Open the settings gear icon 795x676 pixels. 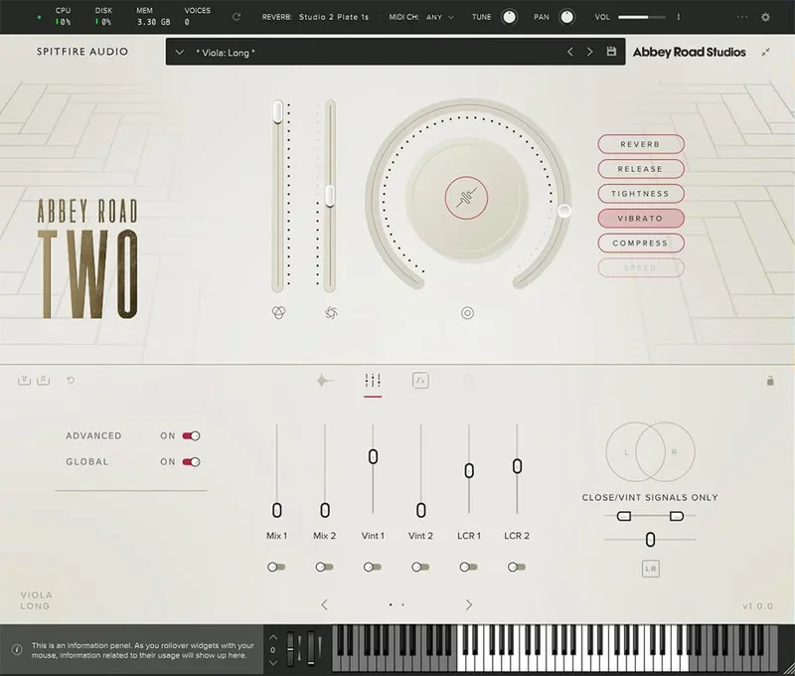[x=765, y=17]
